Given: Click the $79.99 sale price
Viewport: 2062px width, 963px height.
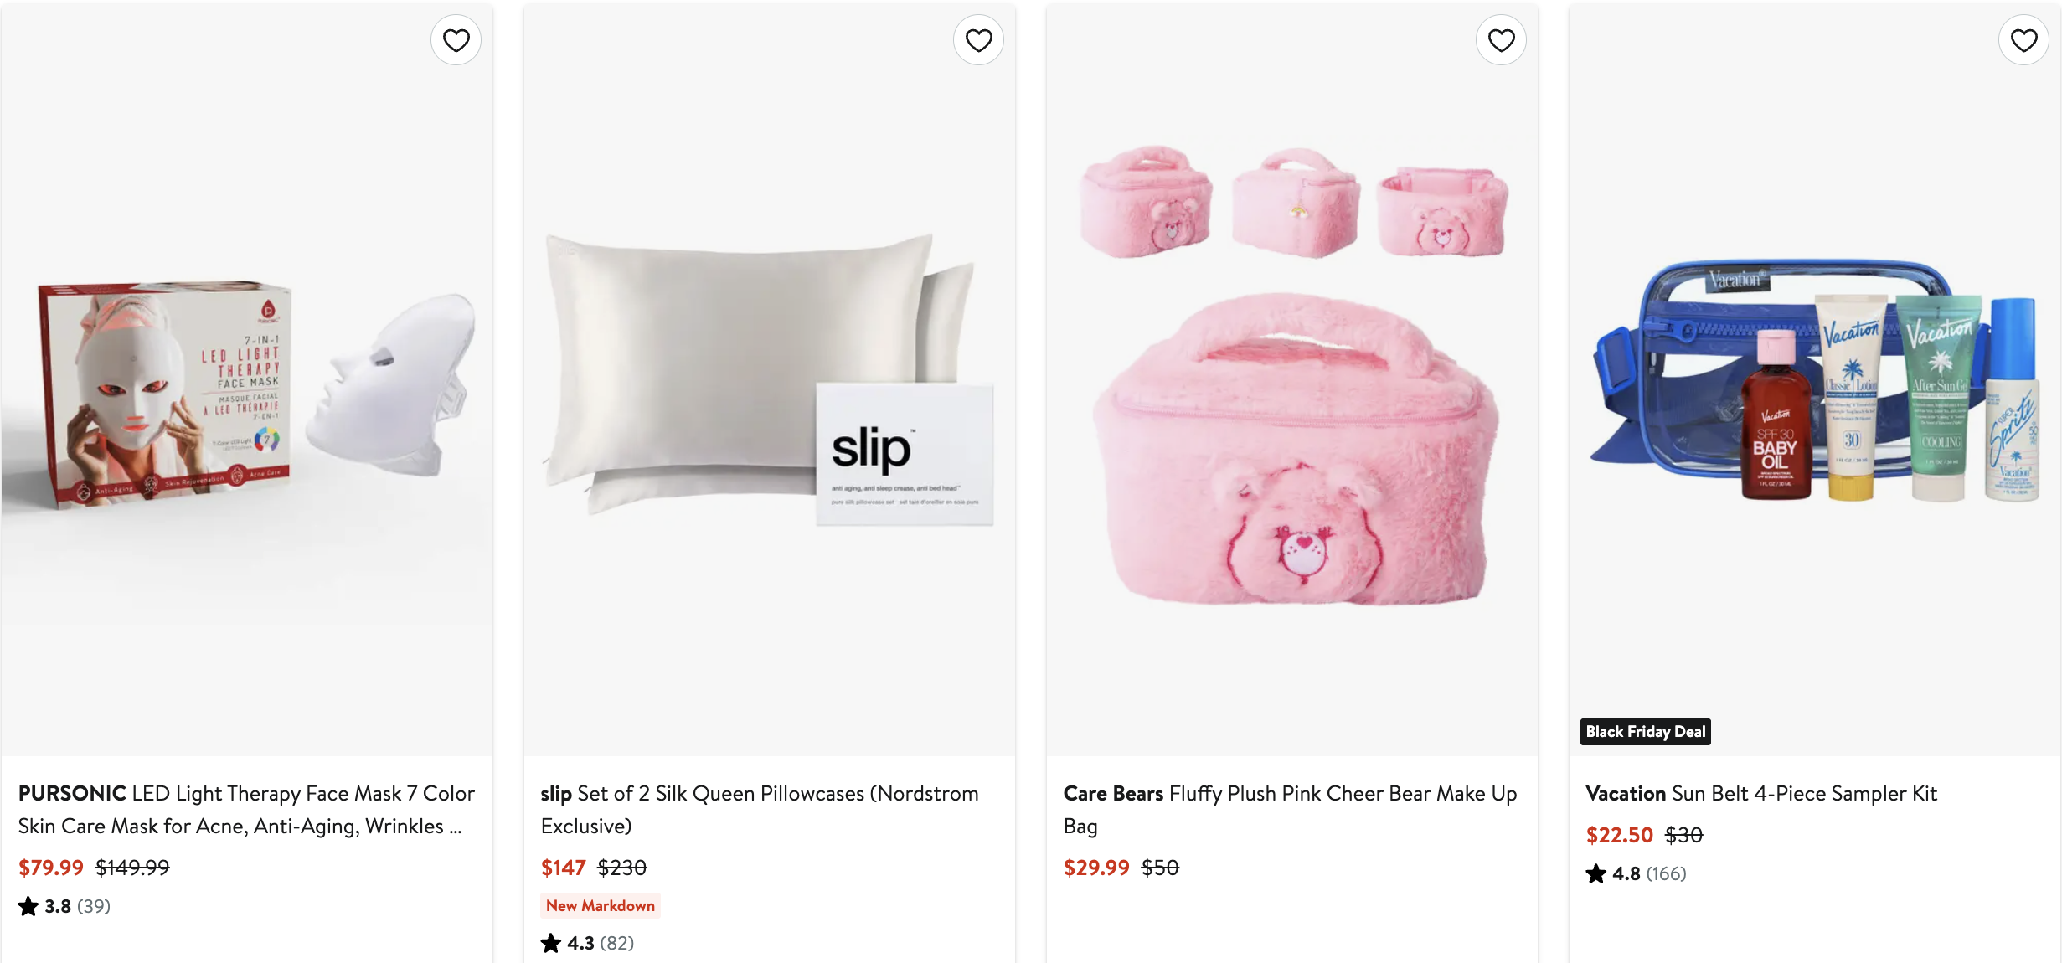Looking at the screenshot, I should (51, 868).
